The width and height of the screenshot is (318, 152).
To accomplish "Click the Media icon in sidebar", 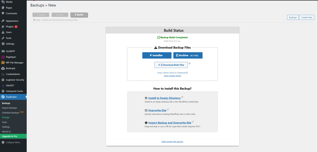I will tap(3, 2).
